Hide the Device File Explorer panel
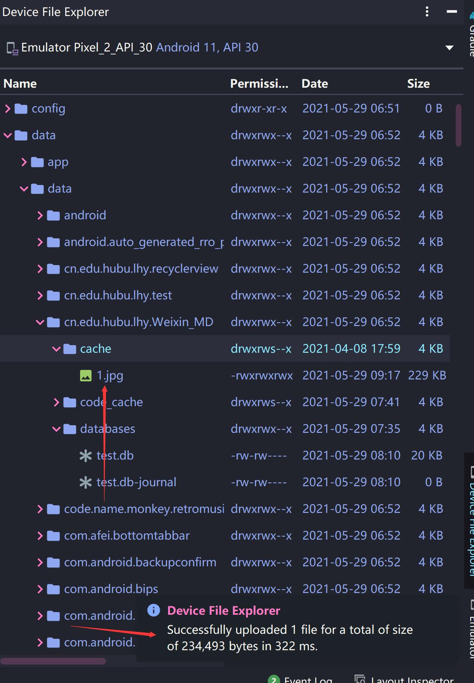Viewport: 474px width, 683px height. tap(452, 12)
